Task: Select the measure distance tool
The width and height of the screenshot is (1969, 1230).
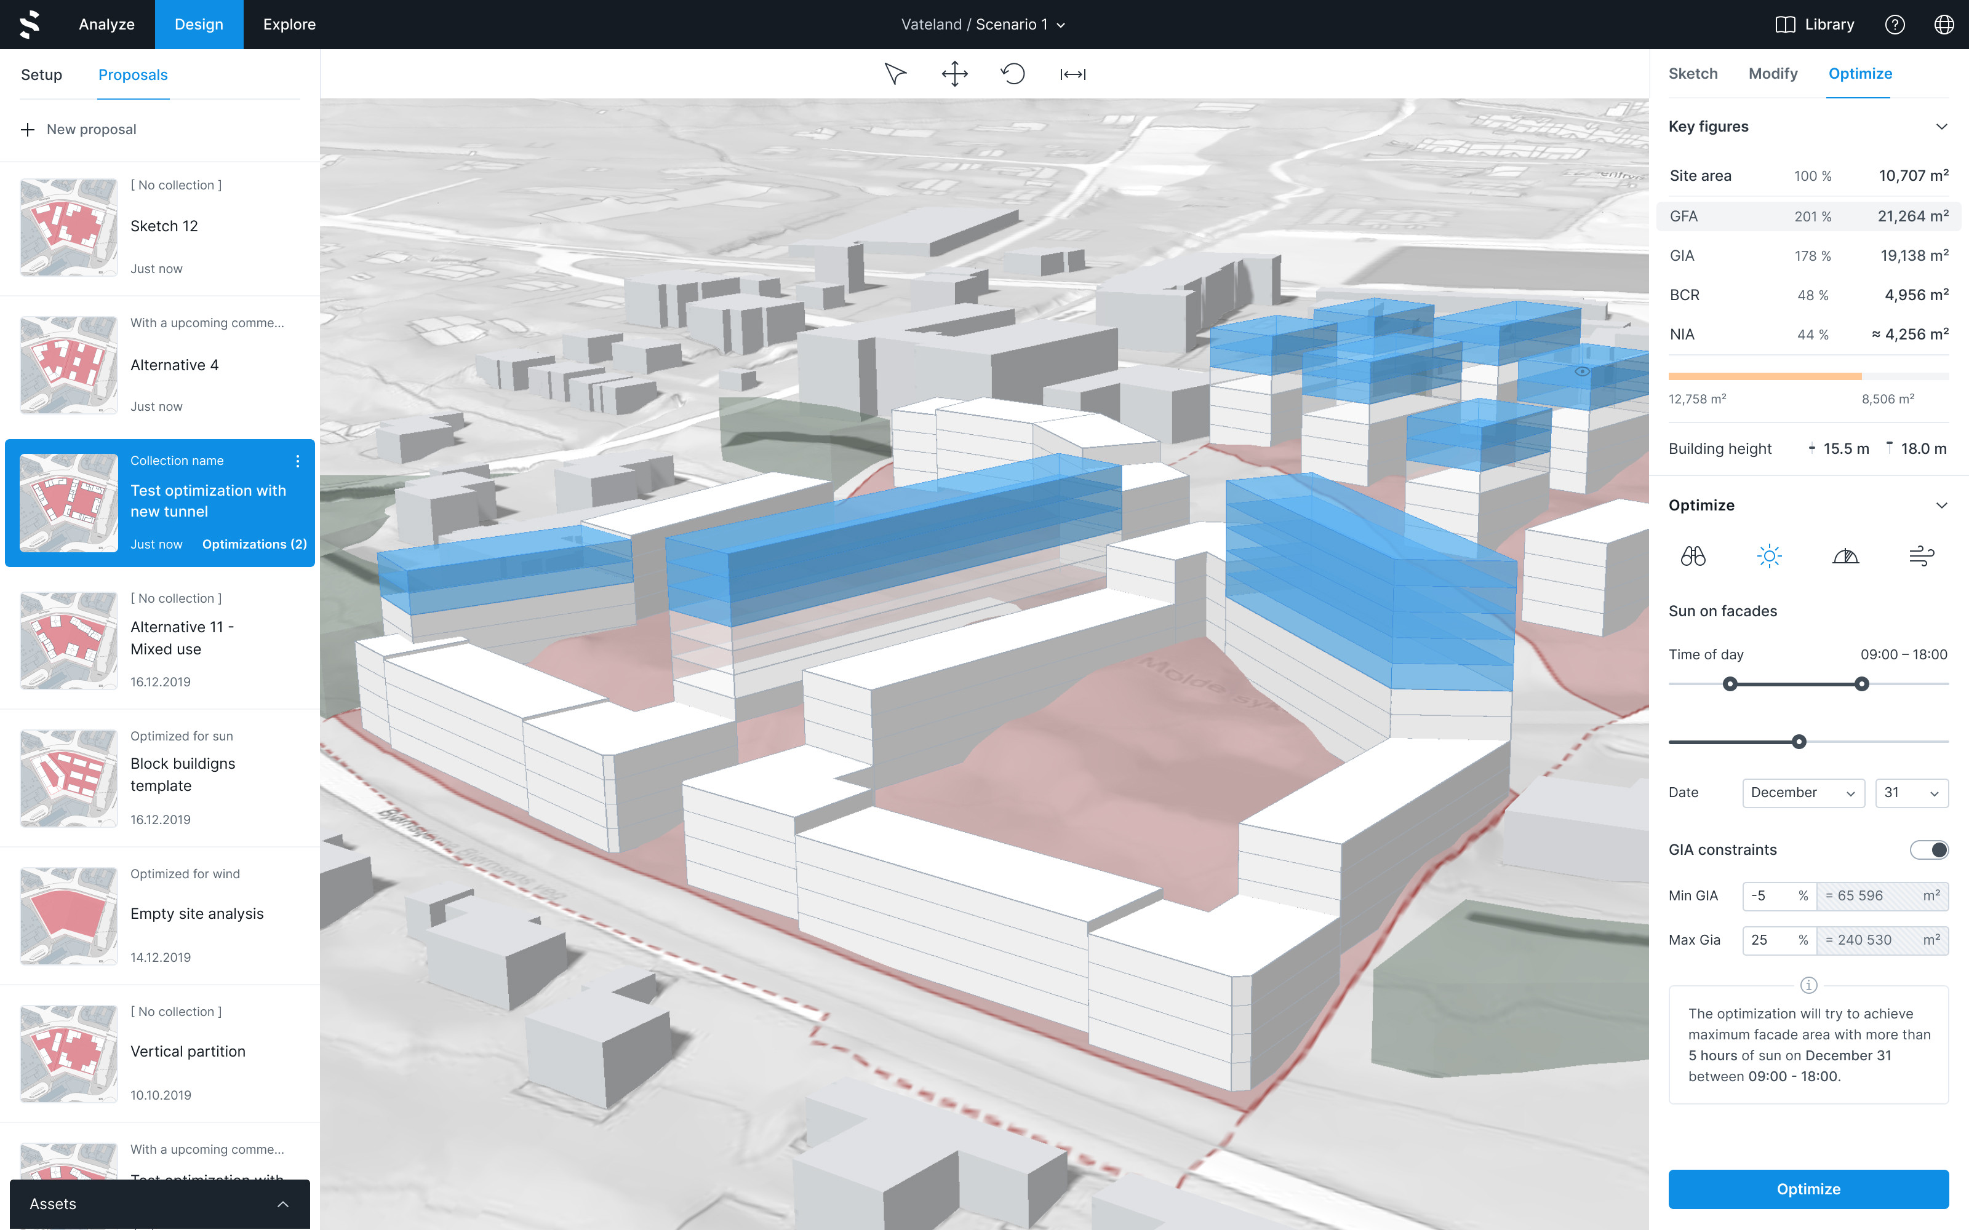Action: click(1072, 74)
